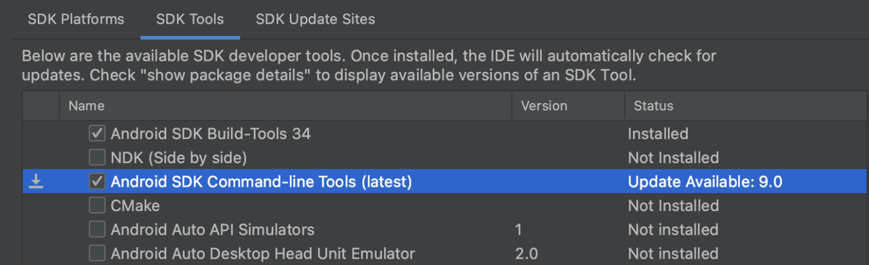The height and width of the screenshot is (265, 869).
Task: Check Android Auto API Simulators box
Action: [x=97, y=230]
